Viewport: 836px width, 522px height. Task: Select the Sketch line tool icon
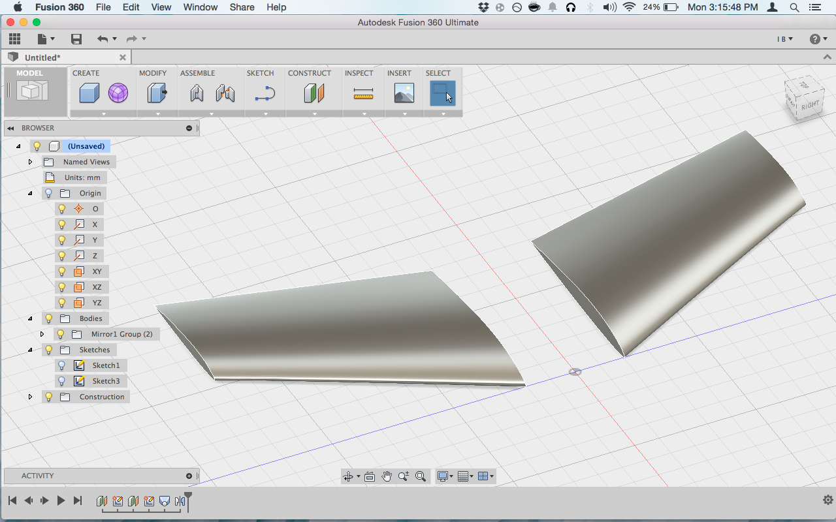[265, 93]
